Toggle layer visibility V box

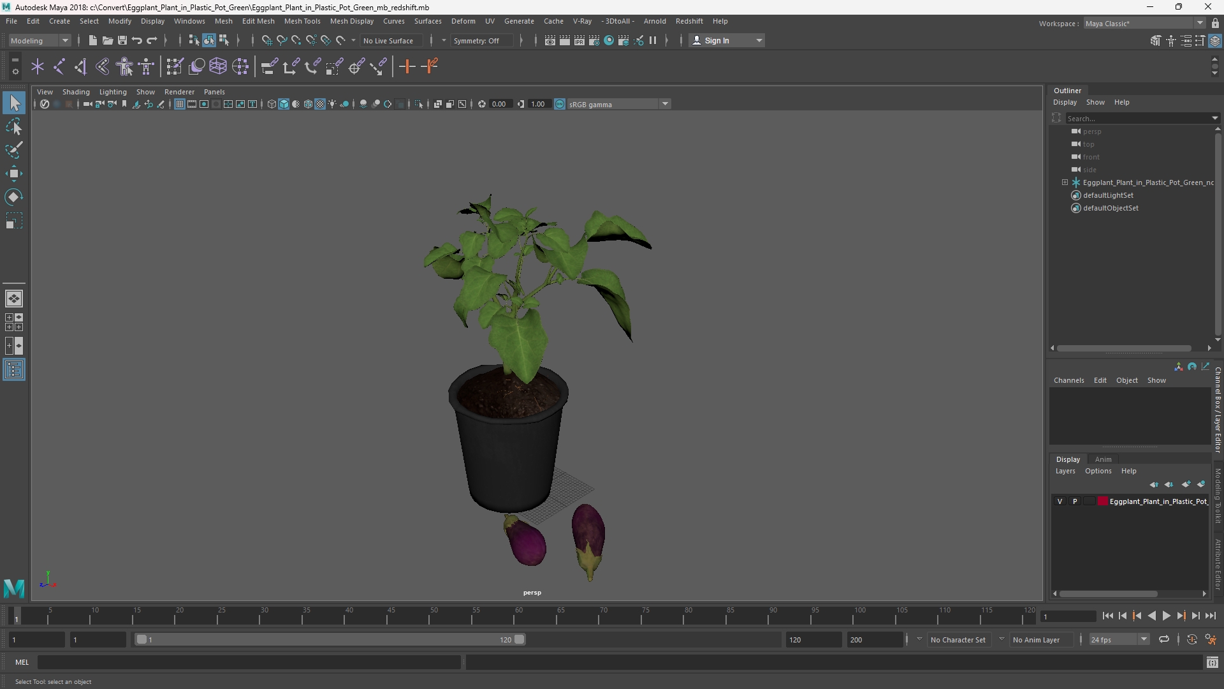tap(1060, 501)
